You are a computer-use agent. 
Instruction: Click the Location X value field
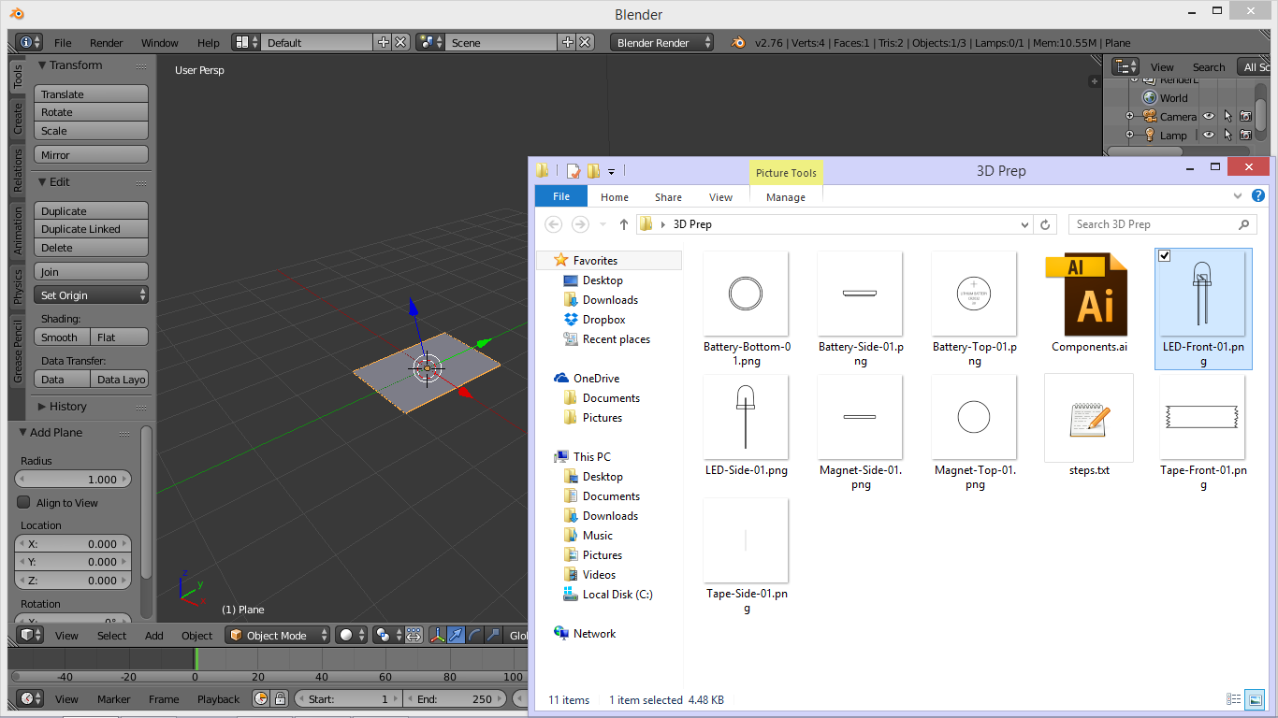click(x=74, y=543)
